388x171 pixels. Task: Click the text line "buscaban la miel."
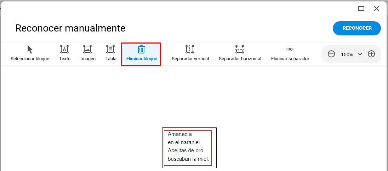188,159
